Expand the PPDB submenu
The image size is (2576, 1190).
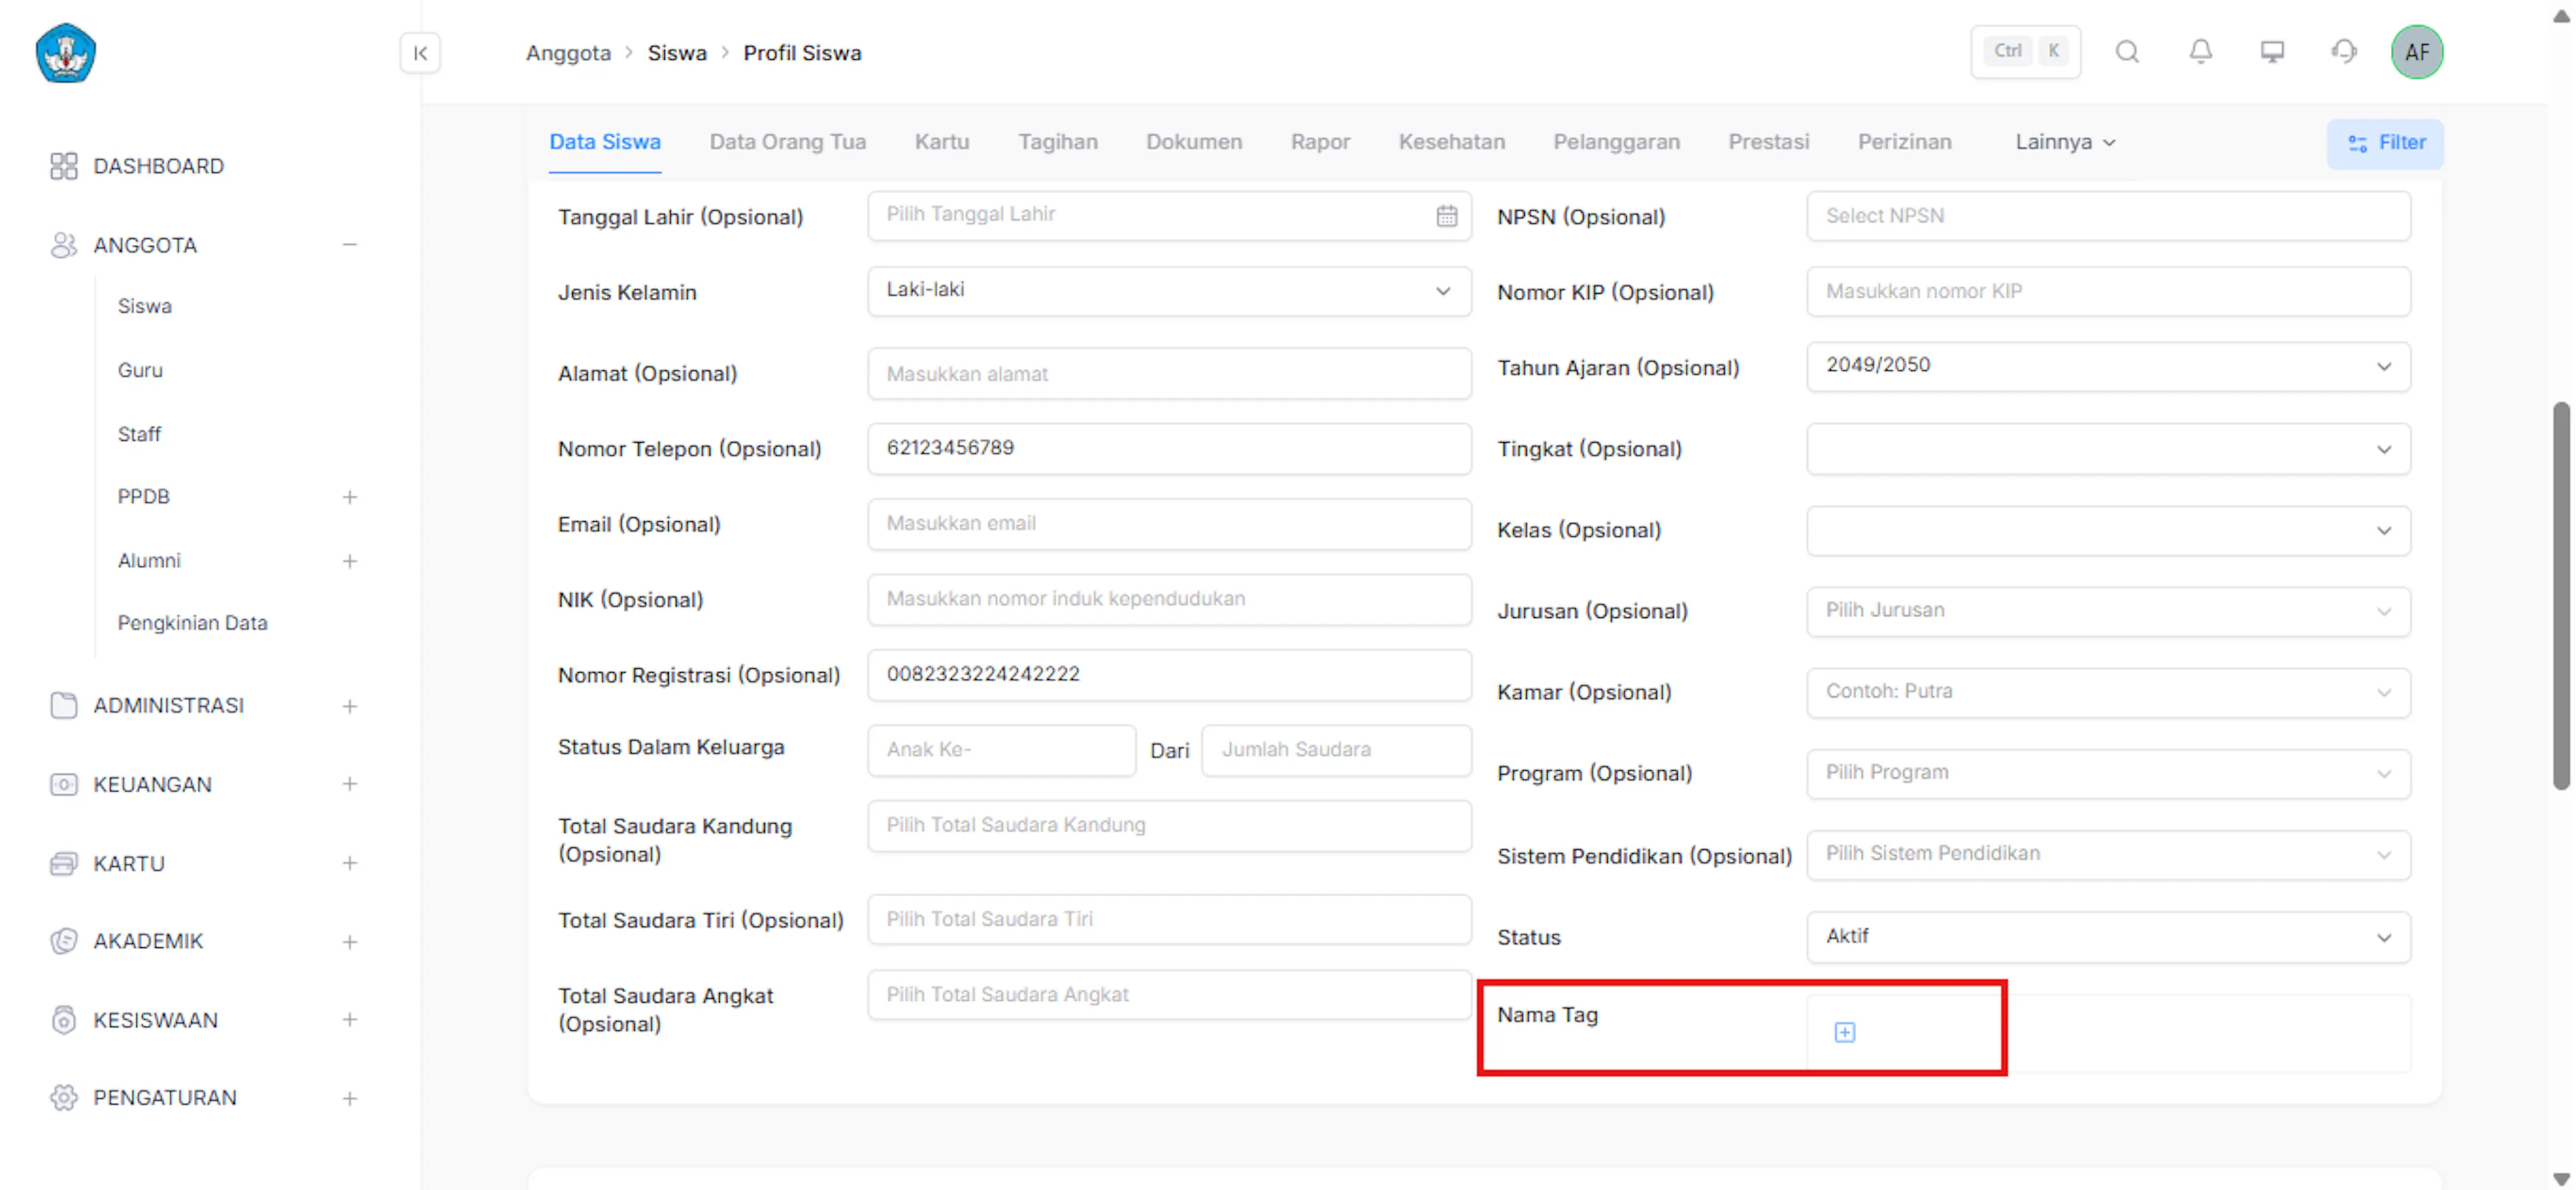350,497
